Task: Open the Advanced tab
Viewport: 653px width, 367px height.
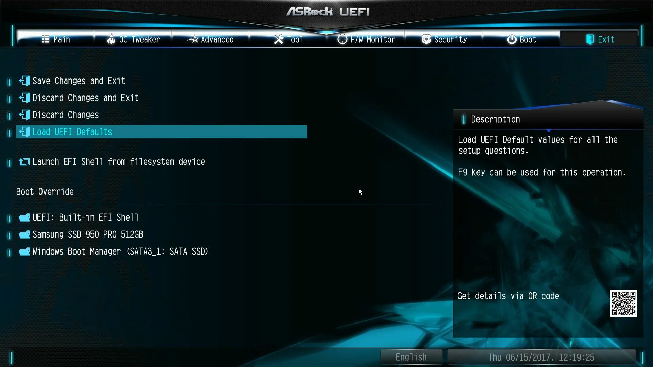Action: [x=211, y=39]
